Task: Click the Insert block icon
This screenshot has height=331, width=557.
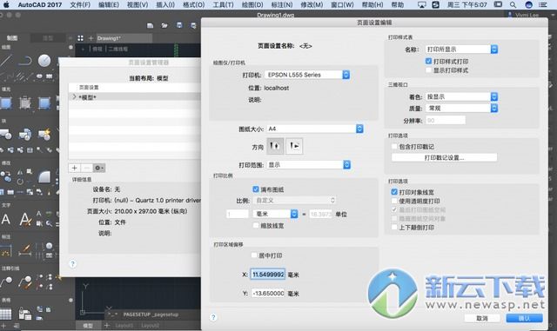Action: click(x=6, y=135)
